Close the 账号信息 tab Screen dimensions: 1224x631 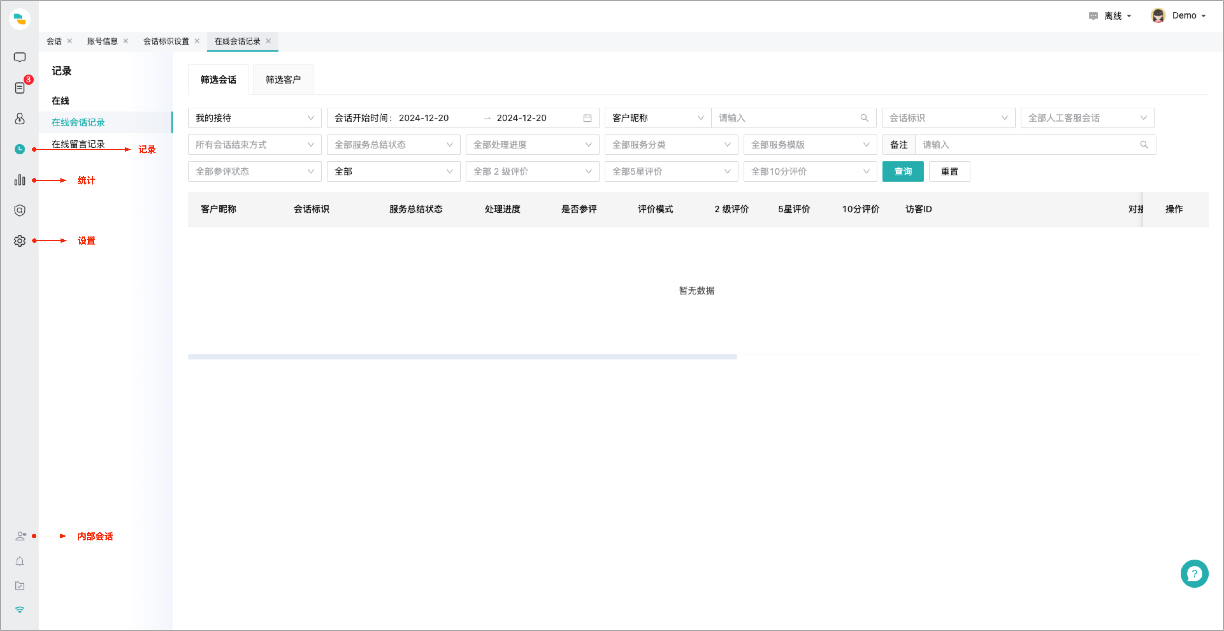[126, 41]
